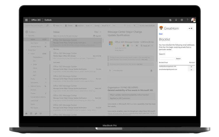The image size is (219, 137).
Task: Switch to People module at bottom
Action: pos(36,114)
